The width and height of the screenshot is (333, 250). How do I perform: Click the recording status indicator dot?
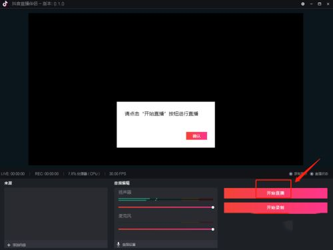pos(290,174)
